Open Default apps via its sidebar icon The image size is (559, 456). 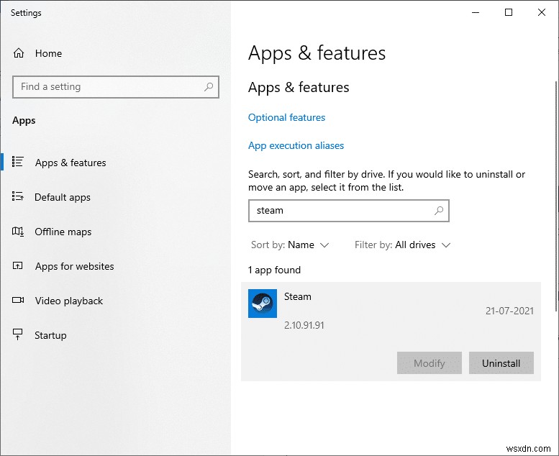19,197
